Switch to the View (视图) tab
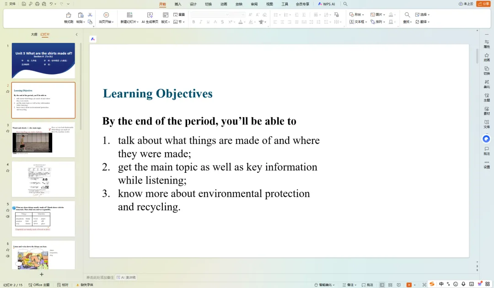Image resolution: width=494 pixels, height=288 pixels. click(269, 4)
